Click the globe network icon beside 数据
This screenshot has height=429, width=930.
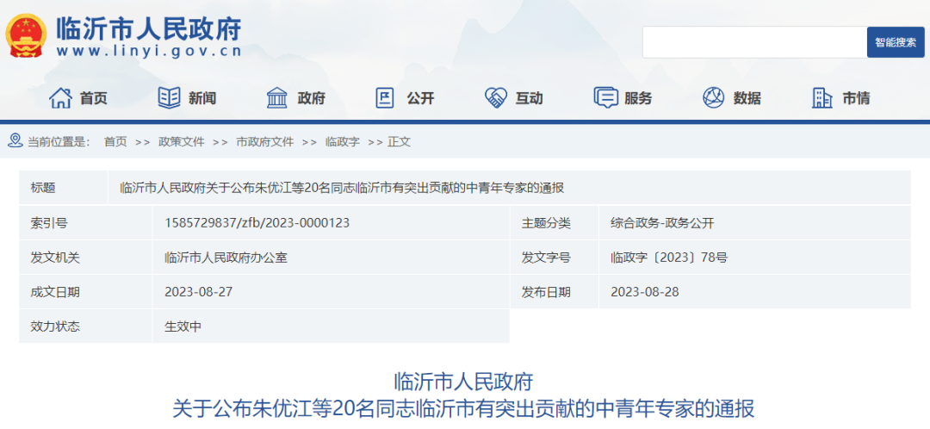(714, 98)
